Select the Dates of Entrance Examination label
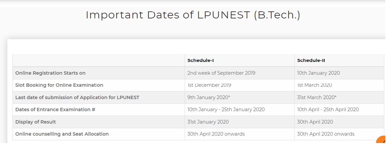Image resolution: width=386 pixels, height=145 pixels. [x=55, y=110]
